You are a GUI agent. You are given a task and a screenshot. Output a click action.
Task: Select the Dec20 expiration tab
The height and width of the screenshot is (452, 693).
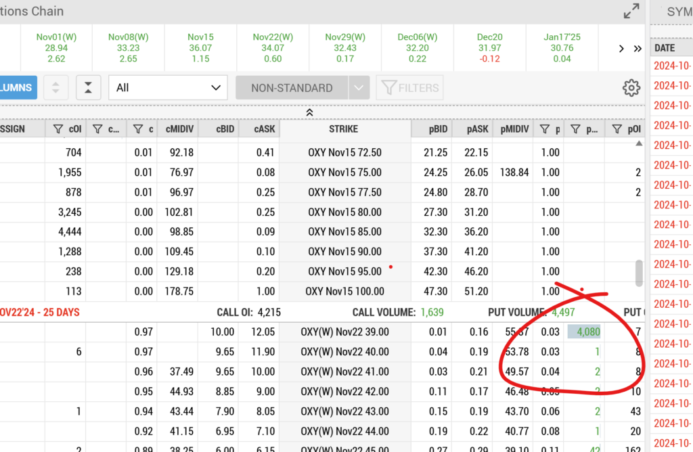[x=490, y=48]
